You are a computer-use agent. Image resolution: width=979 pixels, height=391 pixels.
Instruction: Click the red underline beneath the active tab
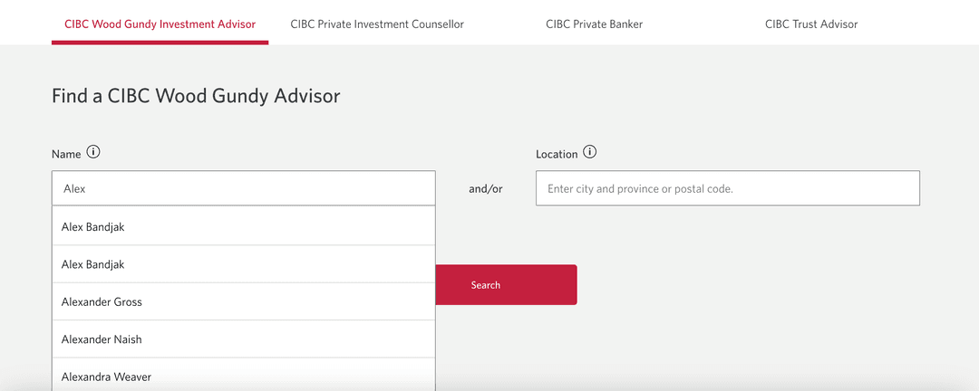pyautogui.click(x=160, y=43)
